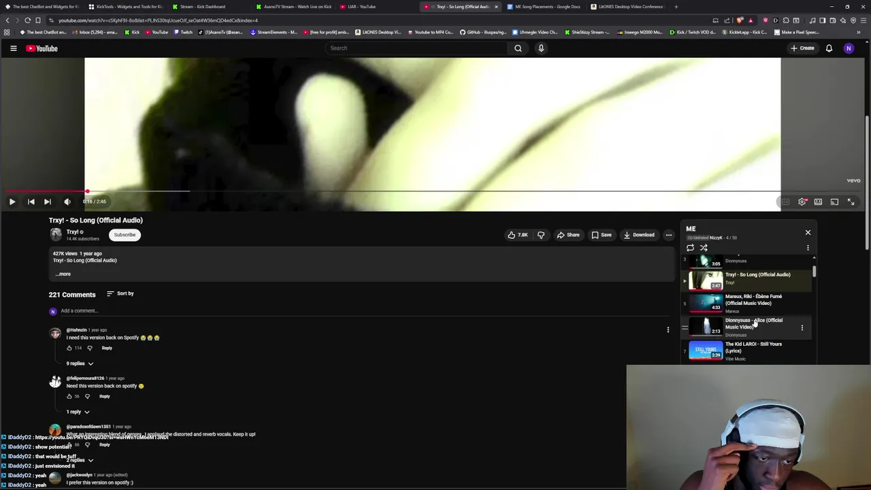Image resolution: width=871 pixels, height=490 pixels.
Task: Dislike the video with thumbs down
Action: [x=541, y=235]
